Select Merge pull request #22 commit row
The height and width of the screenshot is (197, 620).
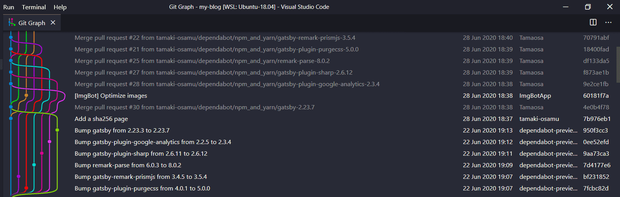(x=215, y=38)
